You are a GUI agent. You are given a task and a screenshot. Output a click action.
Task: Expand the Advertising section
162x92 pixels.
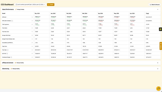[158, 69]
